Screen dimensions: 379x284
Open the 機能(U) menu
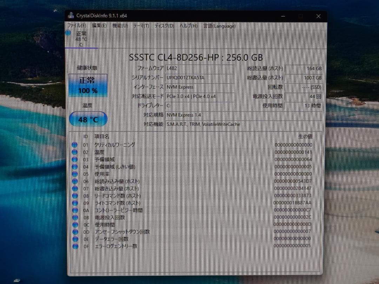coord(120,26)
